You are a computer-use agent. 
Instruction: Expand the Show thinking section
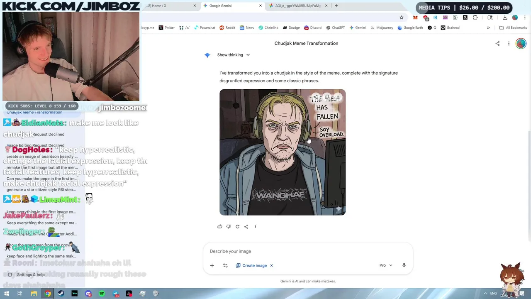click(x=234, y=55)
